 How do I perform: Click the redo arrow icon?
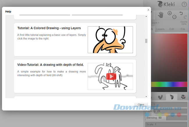pyautogui.click(x=185, y=17)
